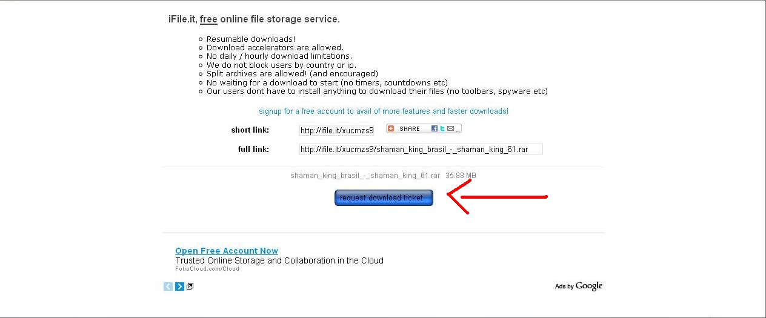Click the orange plus share icon

(x=391, y=128)
